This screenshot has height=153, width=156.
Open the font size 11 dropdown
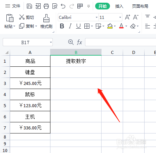pyautogui.click(x=120, y=18)
